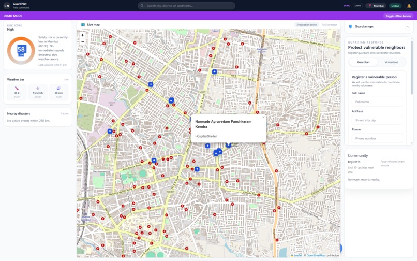Zoom in the map with plus button
The height and width of the screenshot is (261, 417).
[x=83, y=35]
